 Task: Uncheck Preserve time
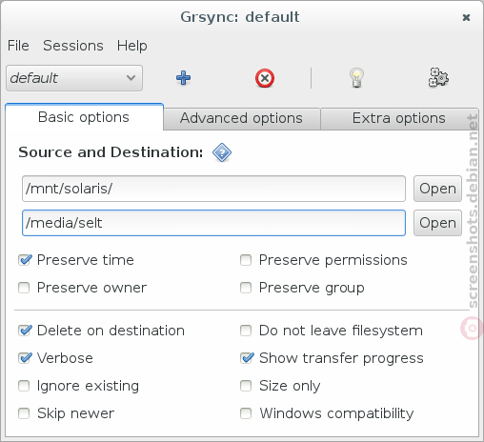(25, 260)
